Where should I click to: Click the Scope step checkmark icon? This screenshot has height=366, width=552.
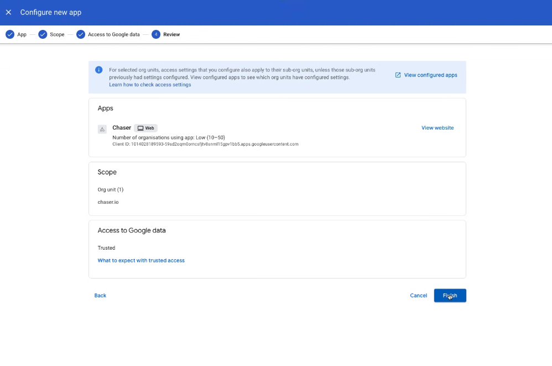pos(43,34)
